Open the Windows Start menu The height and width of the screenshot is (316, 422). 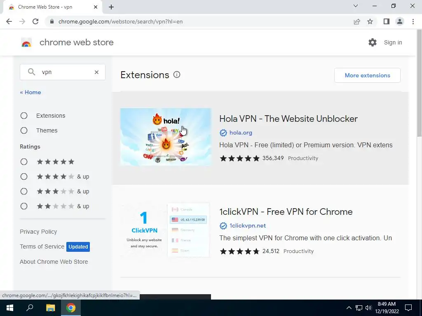pyautogui.click(x=10, y=308)
